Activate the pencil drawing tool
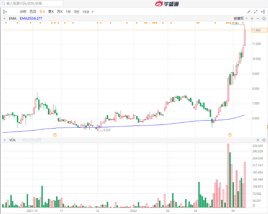The width and height of the screenshot is (268, 214). (x=249, y=12)
